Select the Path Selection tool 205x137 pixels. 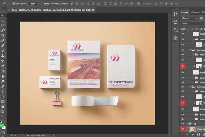[x=3, y=96]
